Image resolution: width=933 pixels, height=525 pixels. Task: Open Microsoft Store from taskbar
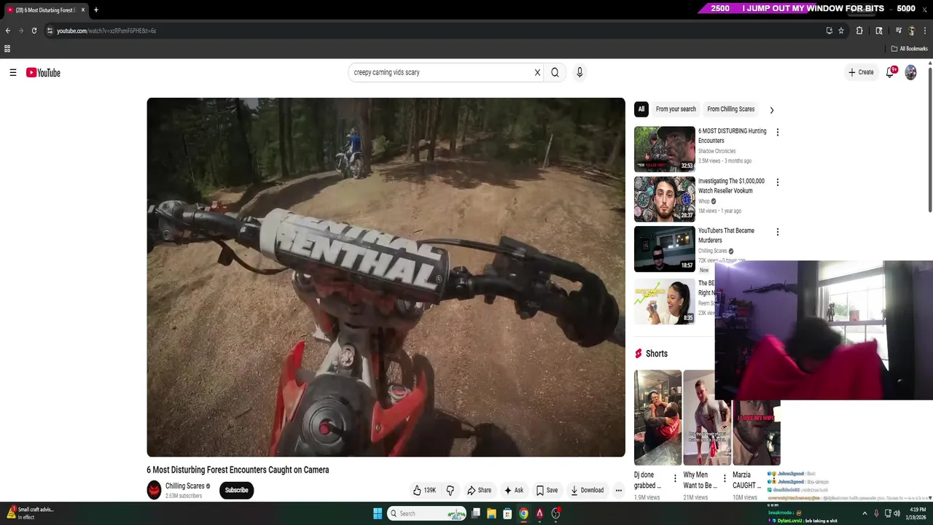click(507, 513)
